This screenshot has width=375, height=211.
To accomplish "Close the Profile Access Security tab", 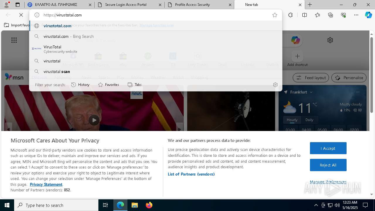I will tap(230, 5).
